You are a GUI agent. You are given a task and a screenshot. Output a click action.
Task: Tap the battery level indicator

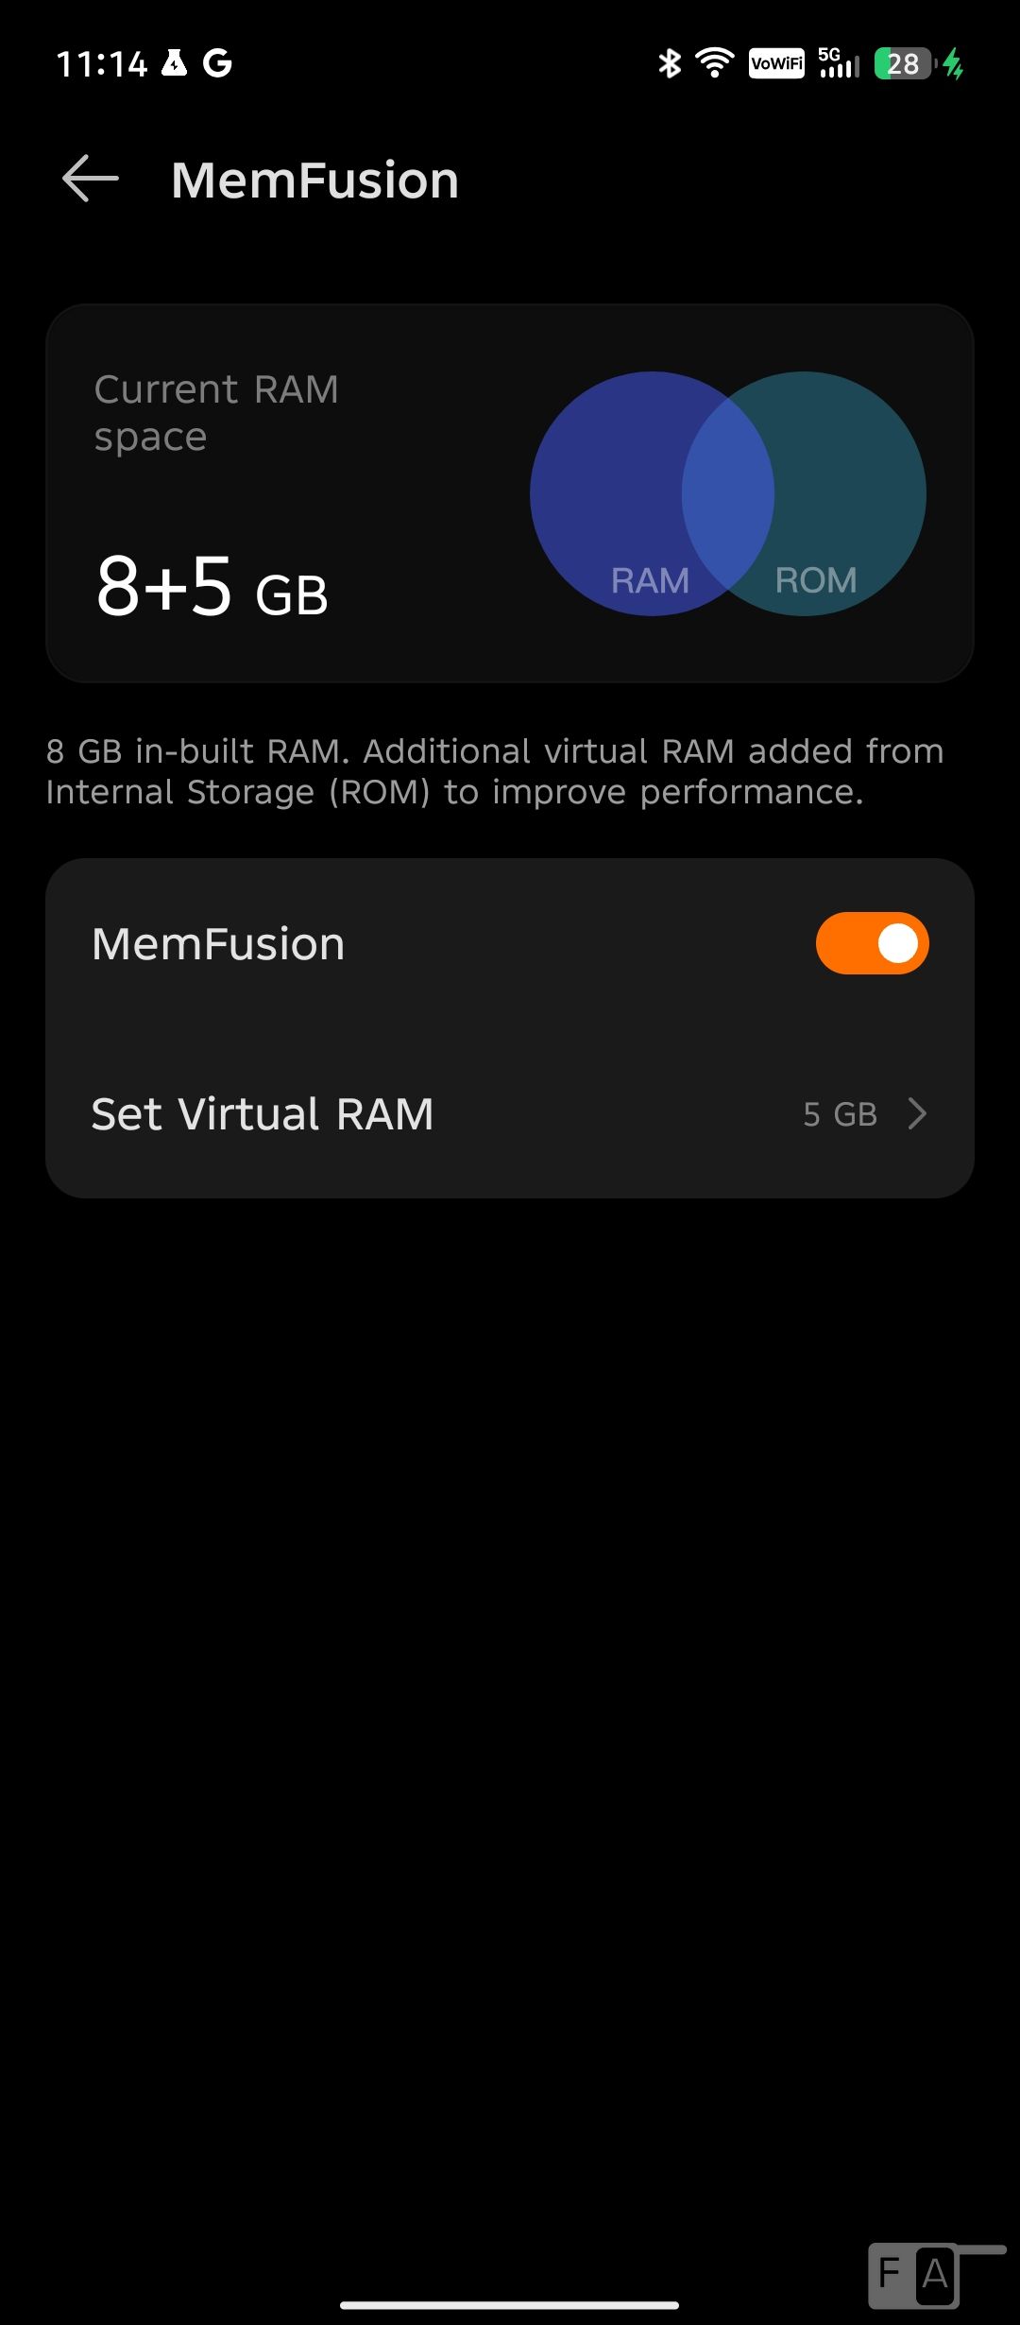904,63
